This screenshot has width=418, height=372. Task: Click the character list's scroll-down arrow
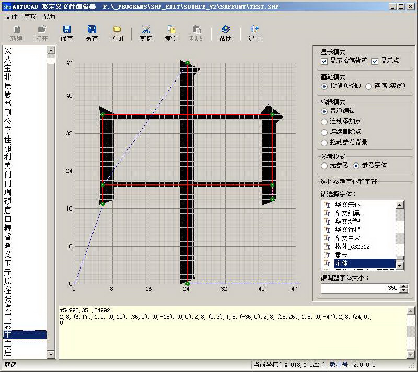51,354
